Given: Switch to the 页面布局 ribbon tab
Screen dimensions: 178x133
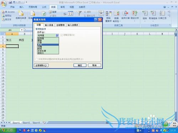Looking at the screenshot, I should (33, 7).
